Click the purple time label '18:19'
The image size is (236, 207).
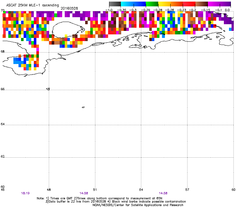pyautogui.click(x=25, y=193)
